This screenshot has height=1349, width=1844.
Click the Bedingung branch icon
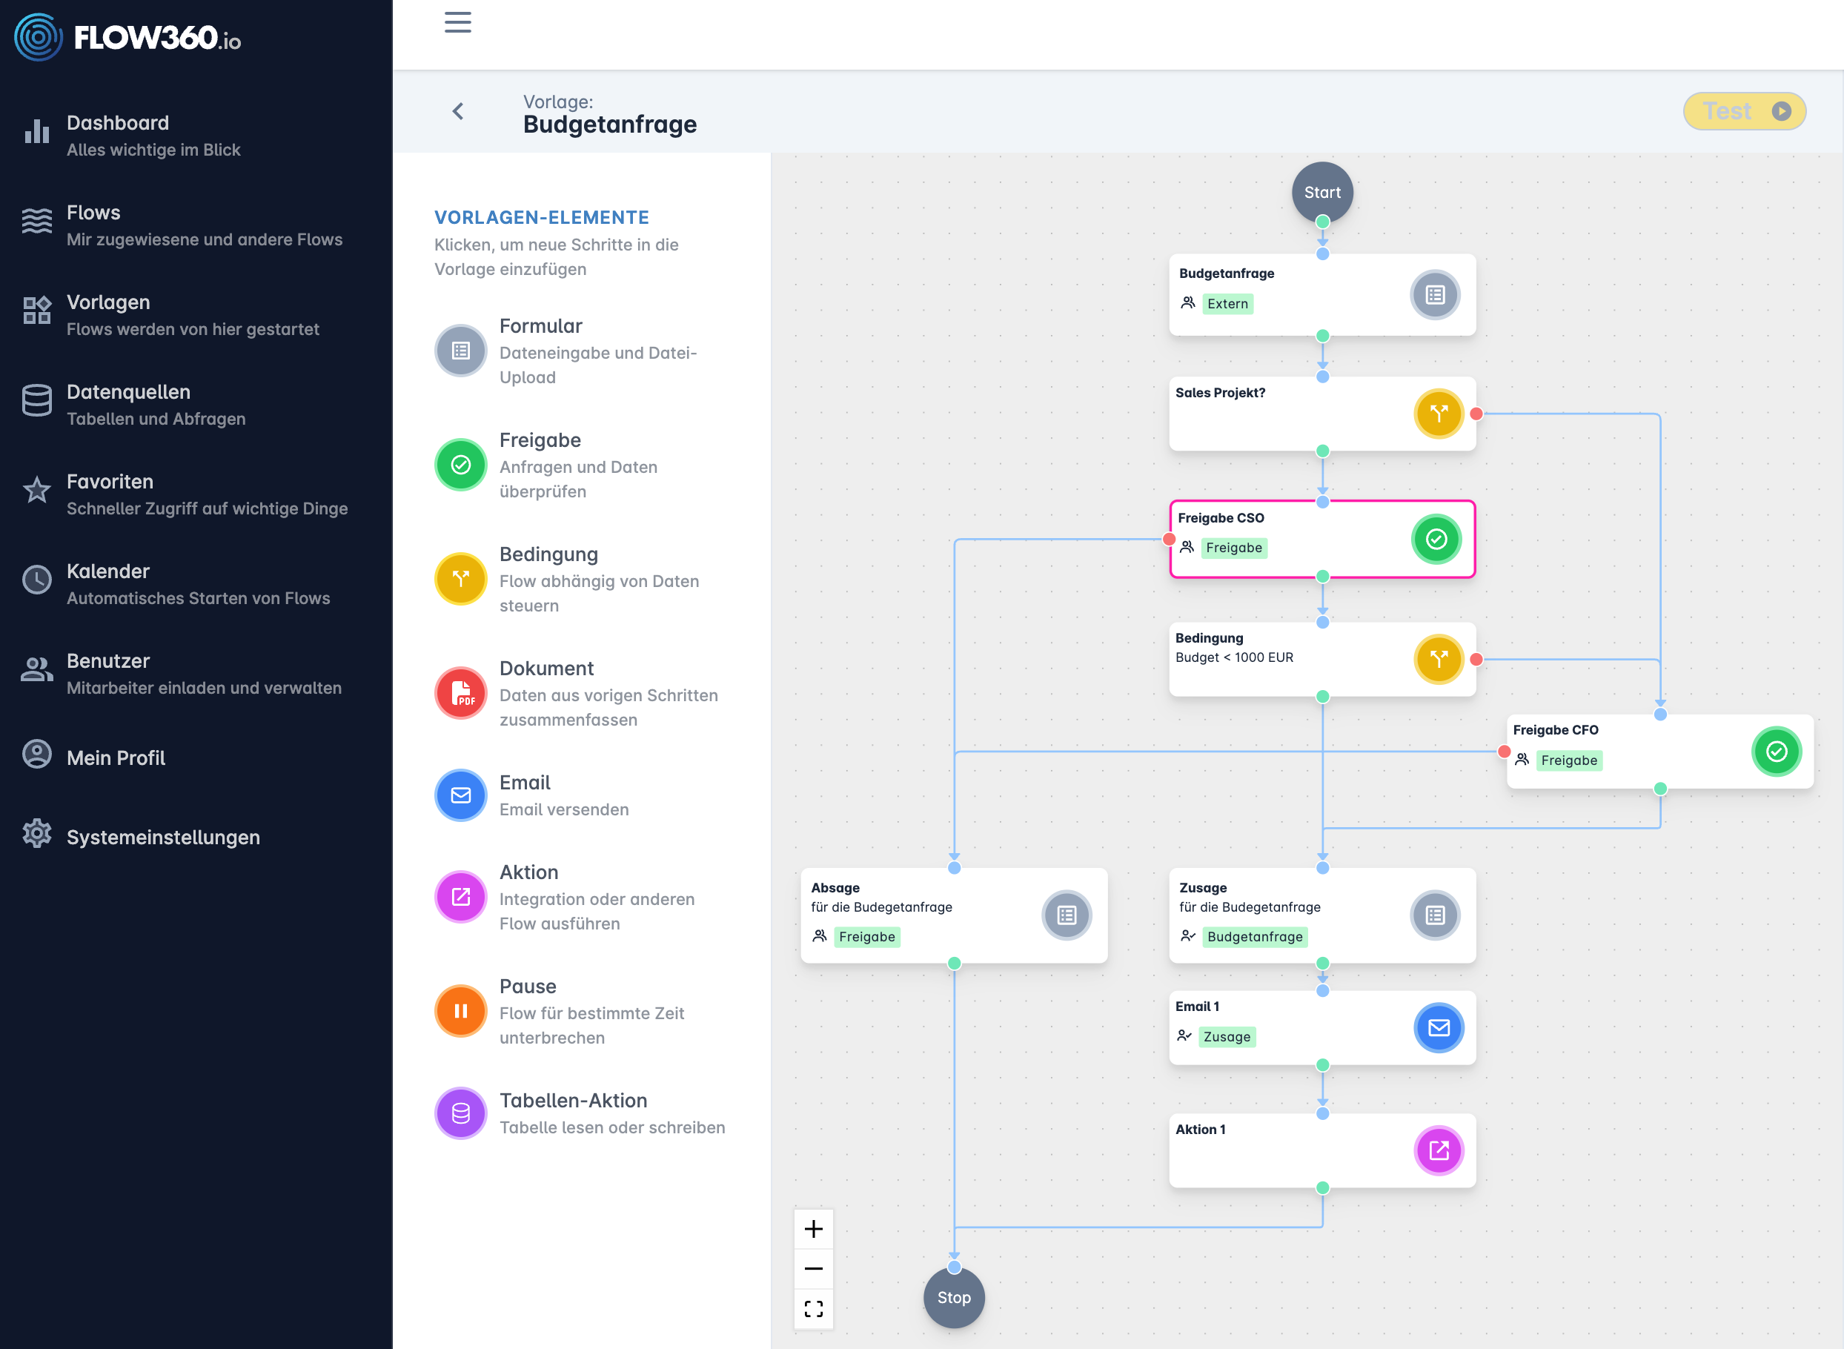coord(460,579)
